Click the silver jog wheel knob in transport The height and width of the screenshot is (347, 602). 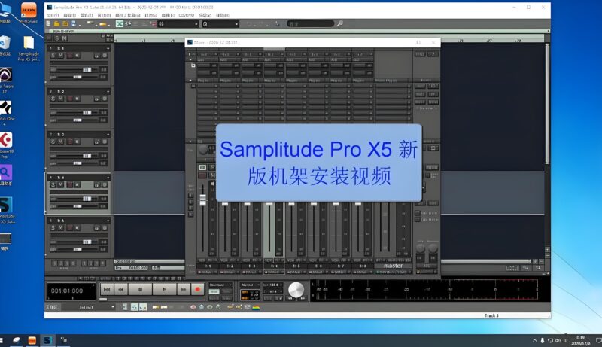(296, 290)
